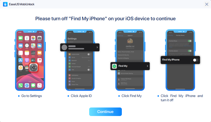
Task: Click the Music note icon in dock
Action: pos(39,85)
